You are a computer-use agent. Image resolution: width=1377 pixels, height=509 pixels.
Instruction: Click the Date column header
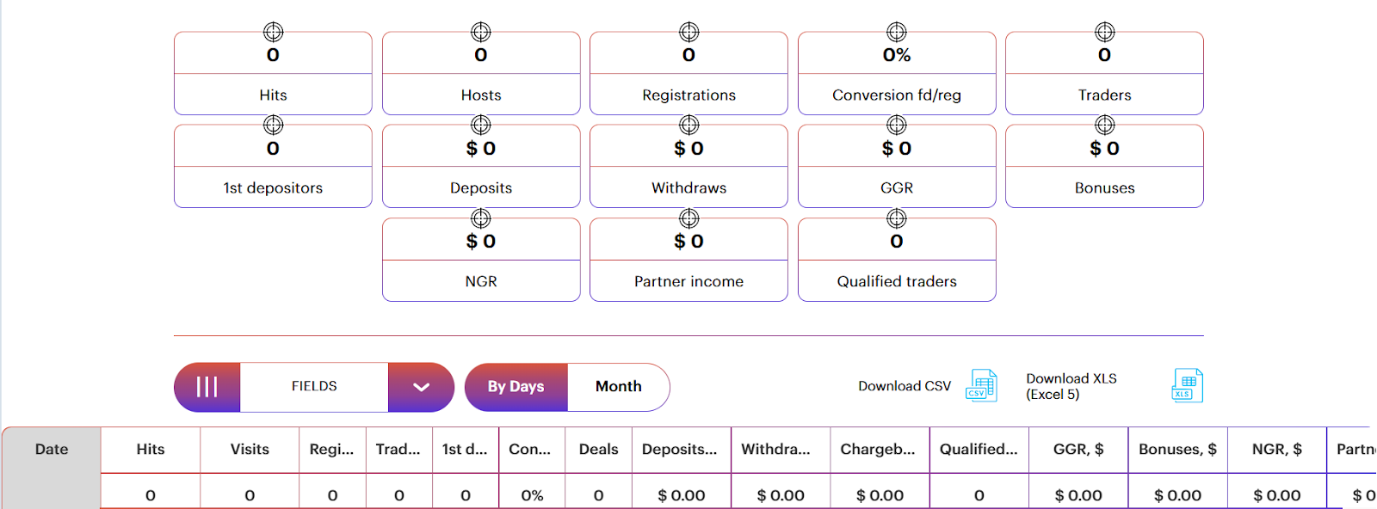click(52, 450)
